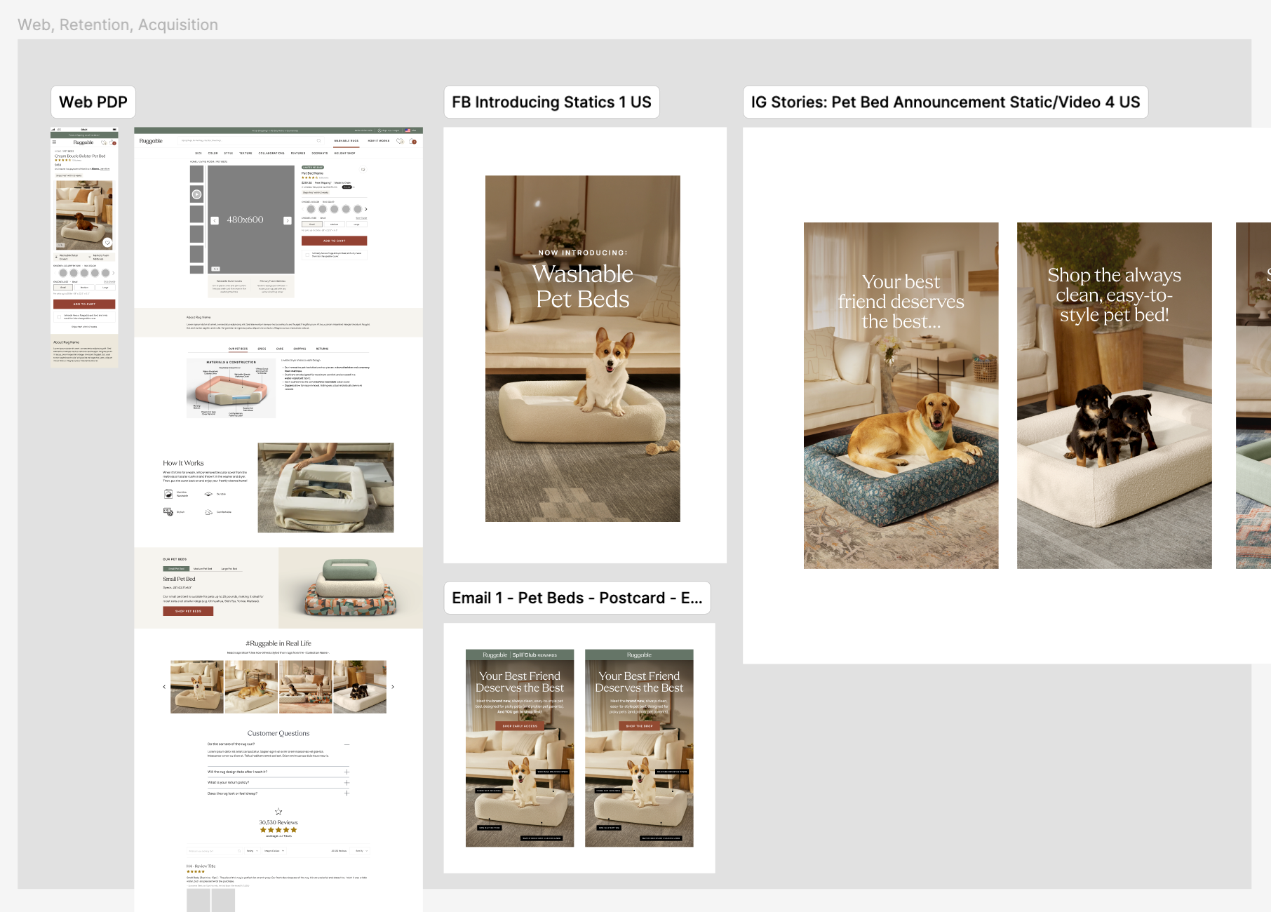Screen dimensions: 1271x912
Task: Advance mobile color swatches with right chevron
Action: 114,273
